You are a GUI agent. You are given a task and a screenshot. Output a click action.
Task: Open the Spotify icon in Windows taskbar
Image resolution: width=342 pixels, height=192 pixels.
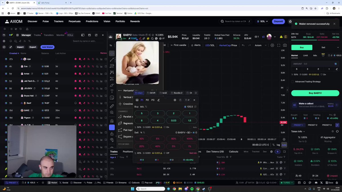coord(192,189)
